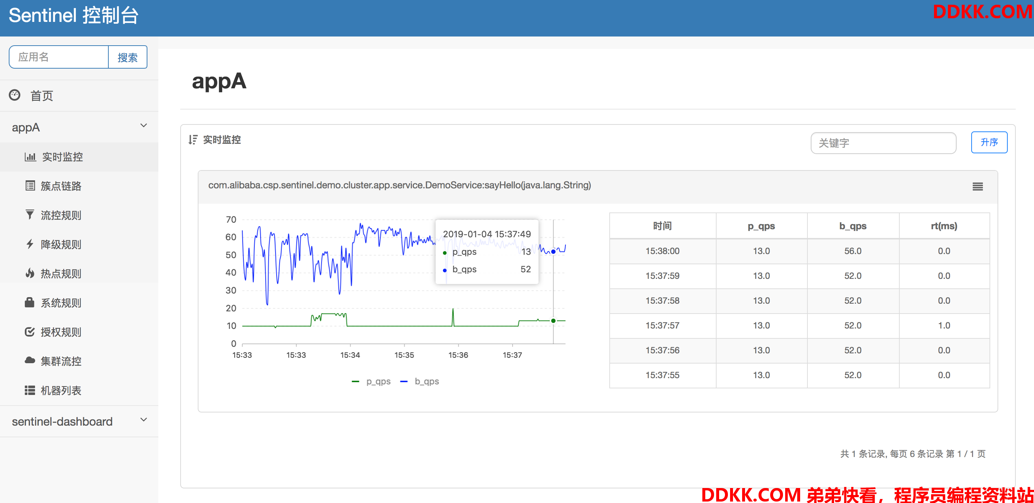Click the 15:38:00 time cell
Image resolution: width=1034 pixels, height=503 pixels.
(663, 251)
